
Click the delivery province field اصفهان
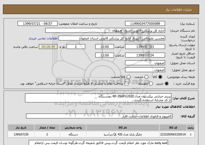[x=145, y=63]
